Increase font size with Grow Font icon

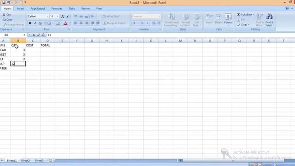tap(63, 17)
